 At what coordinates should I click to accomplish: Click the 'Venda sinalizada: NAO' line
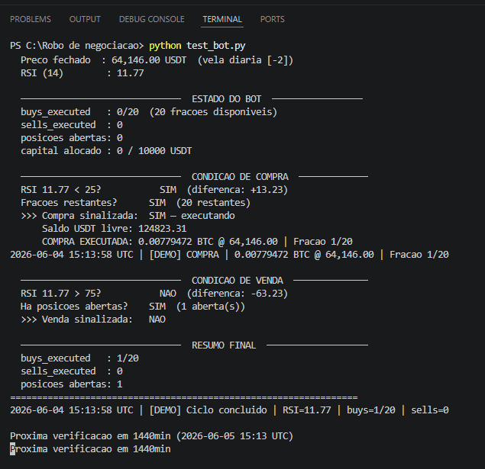(x=92, y=320)
